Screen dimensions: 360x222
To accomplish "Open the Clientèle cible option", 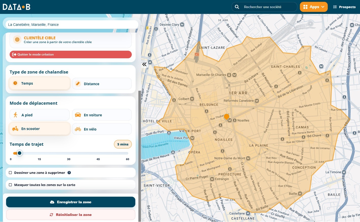I will tap(71, 40).
